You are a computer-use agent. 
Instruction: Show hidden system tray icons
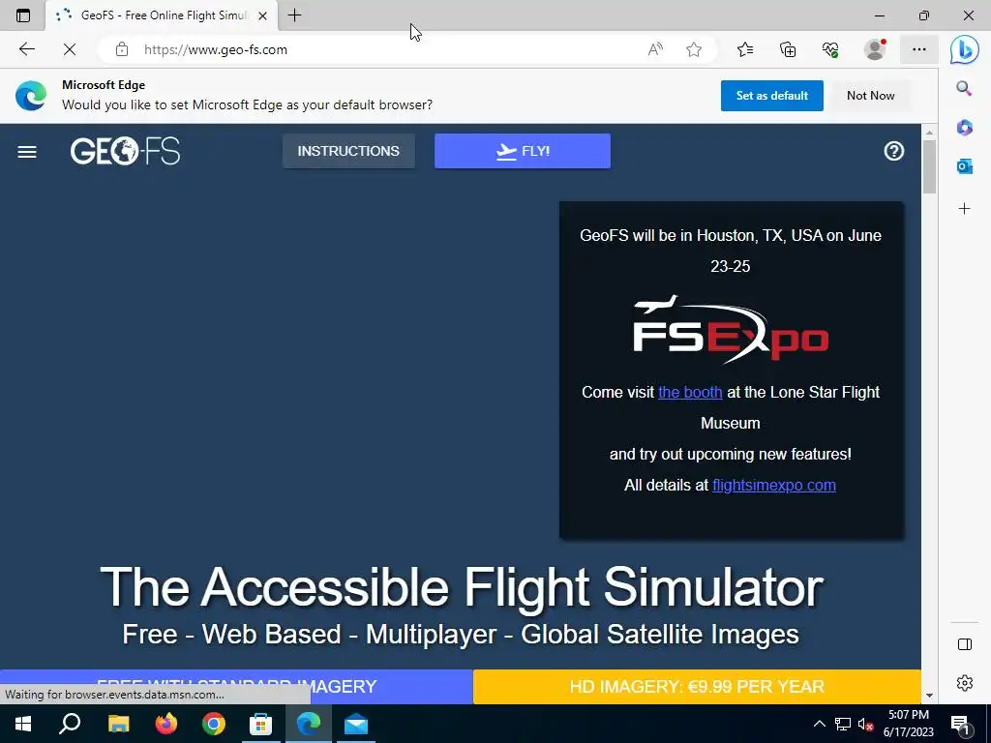[x=819, y=724]
